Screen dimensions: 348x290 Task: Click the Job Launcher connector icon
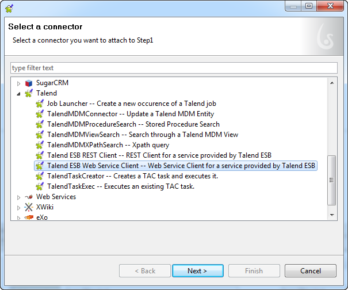(x=40, y=104)
